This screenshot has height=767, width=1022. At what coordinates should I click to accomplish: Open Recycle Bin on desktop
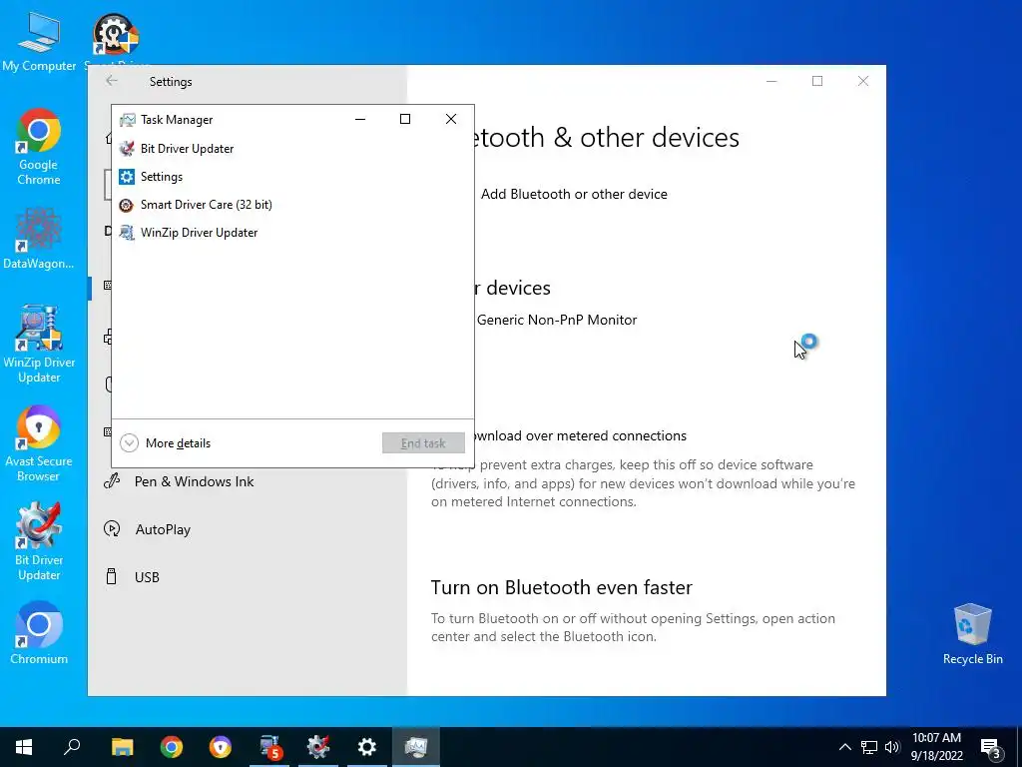pyautogui.click(x=972, y=634)
